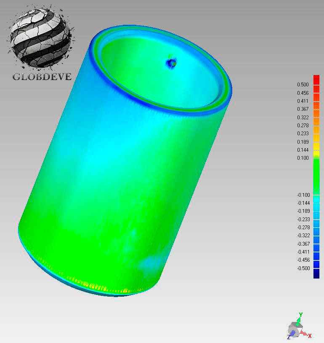This screenshot has height=343, width=324.
Task: Click the cyan segment below the green band
Action: point(316,199)
